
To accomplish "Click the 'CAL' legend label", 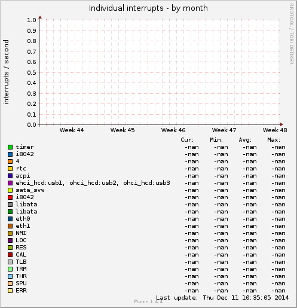I will click(x=21, y=255).
